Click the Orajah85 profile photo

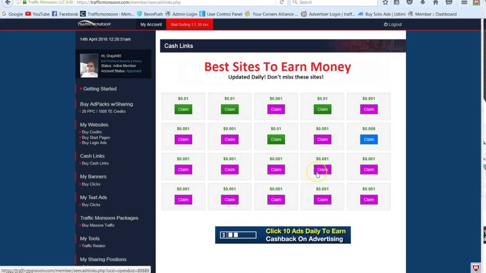(x=89, y=65)
